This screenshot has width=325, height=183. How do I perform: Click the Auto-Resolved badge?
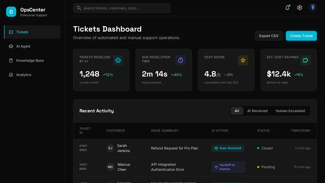pos(228,148)
